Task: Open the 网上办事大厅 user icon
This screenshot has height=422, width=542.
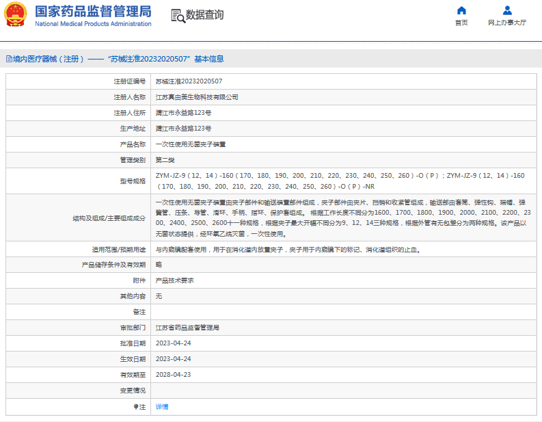Action: tap(507, 10)
